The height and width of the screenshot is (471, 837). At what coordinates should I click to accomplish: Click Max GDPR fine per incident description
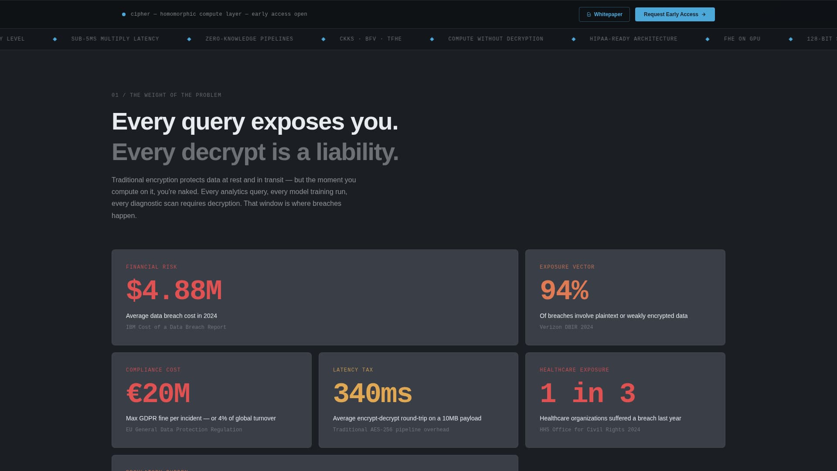[x=201, y=418]
